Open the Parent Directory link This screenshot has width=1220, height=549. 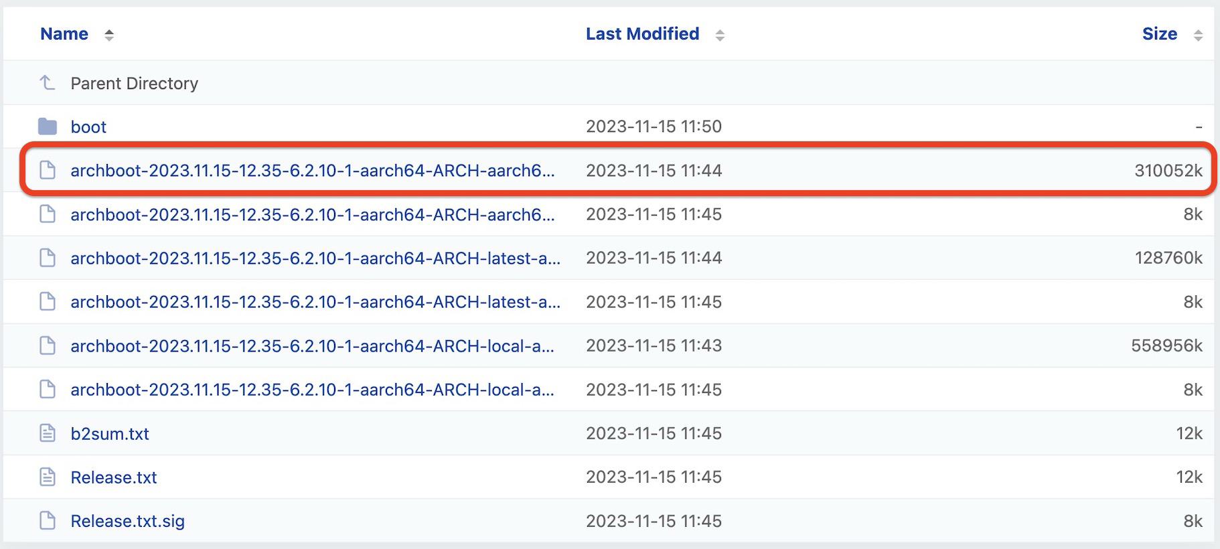(134, 84)
